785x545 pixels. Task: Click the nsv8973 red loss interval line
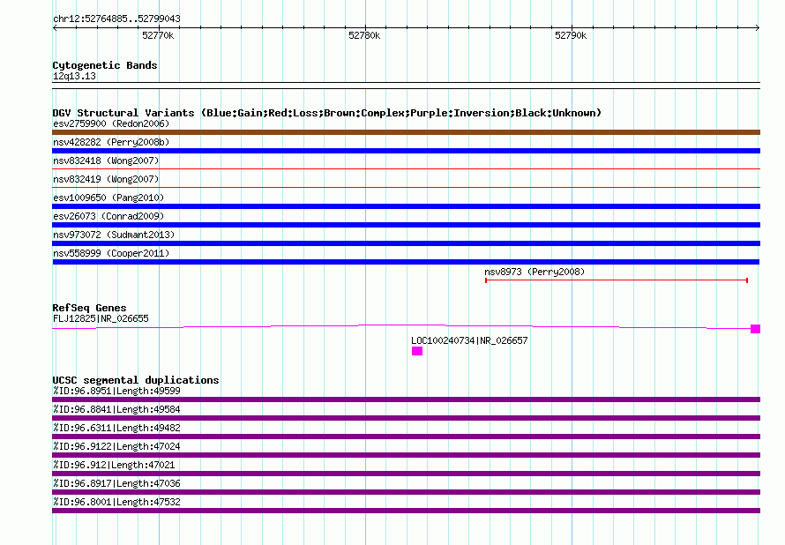[x=617, y=280]
